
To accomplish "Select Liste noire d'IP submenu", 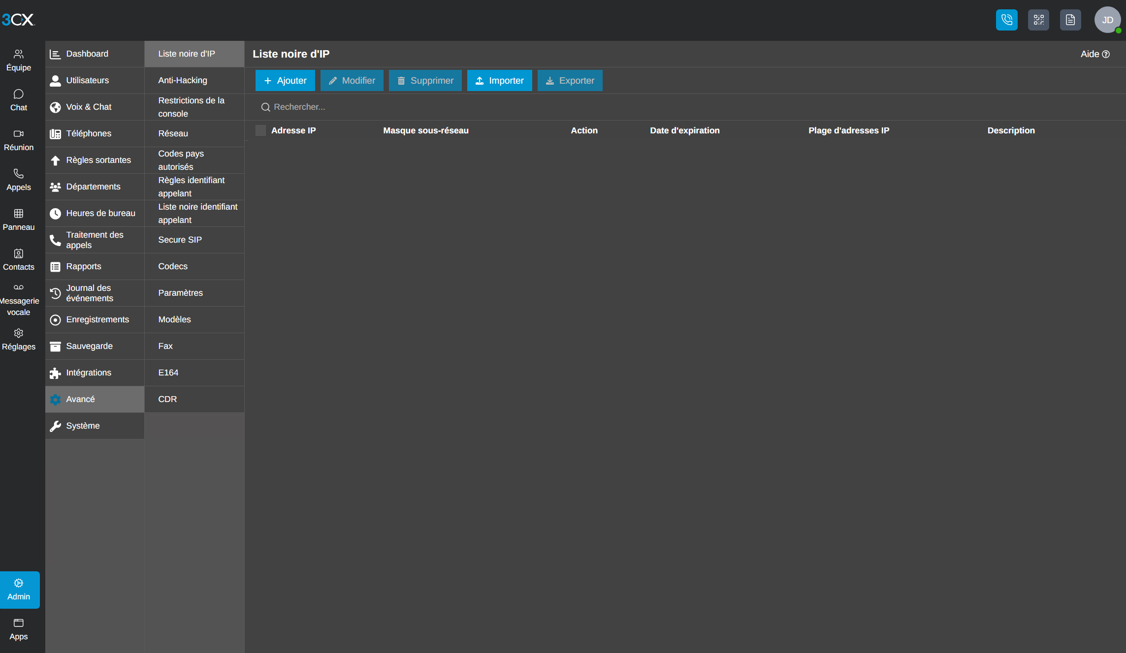I will tap(194, 54).
